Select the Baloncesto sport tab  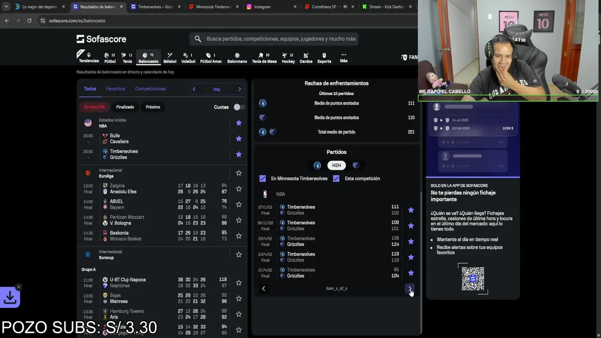148,58
